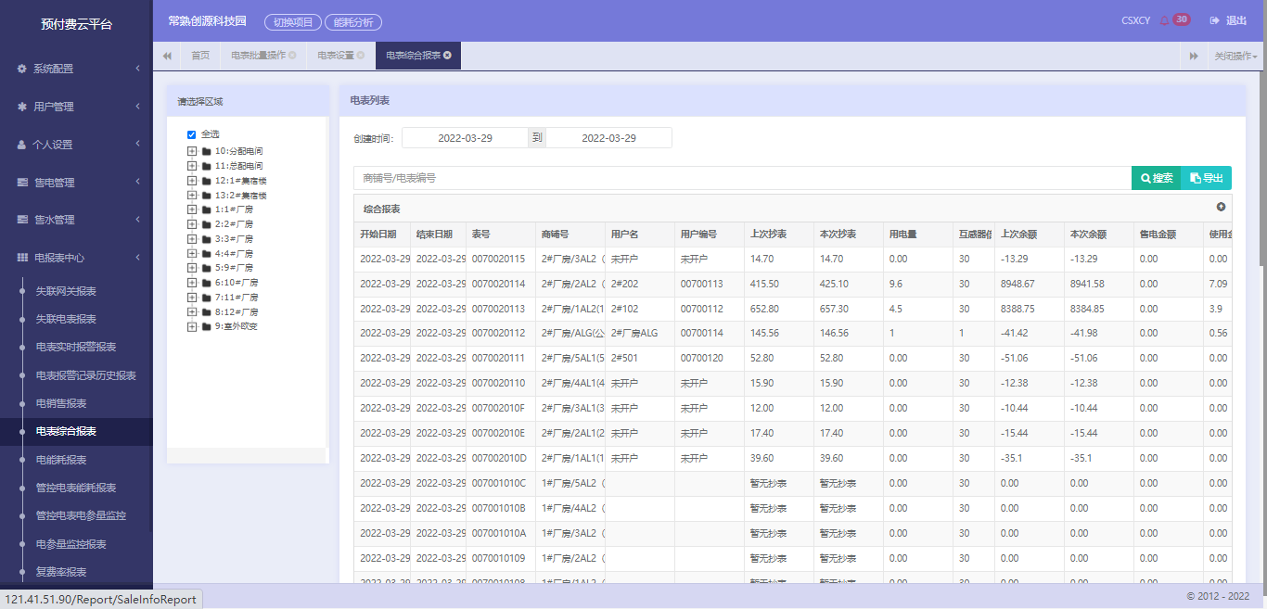Click the 搜索 search button
This screenshot has width=1267, height=609.
(x=1156, y=178)
